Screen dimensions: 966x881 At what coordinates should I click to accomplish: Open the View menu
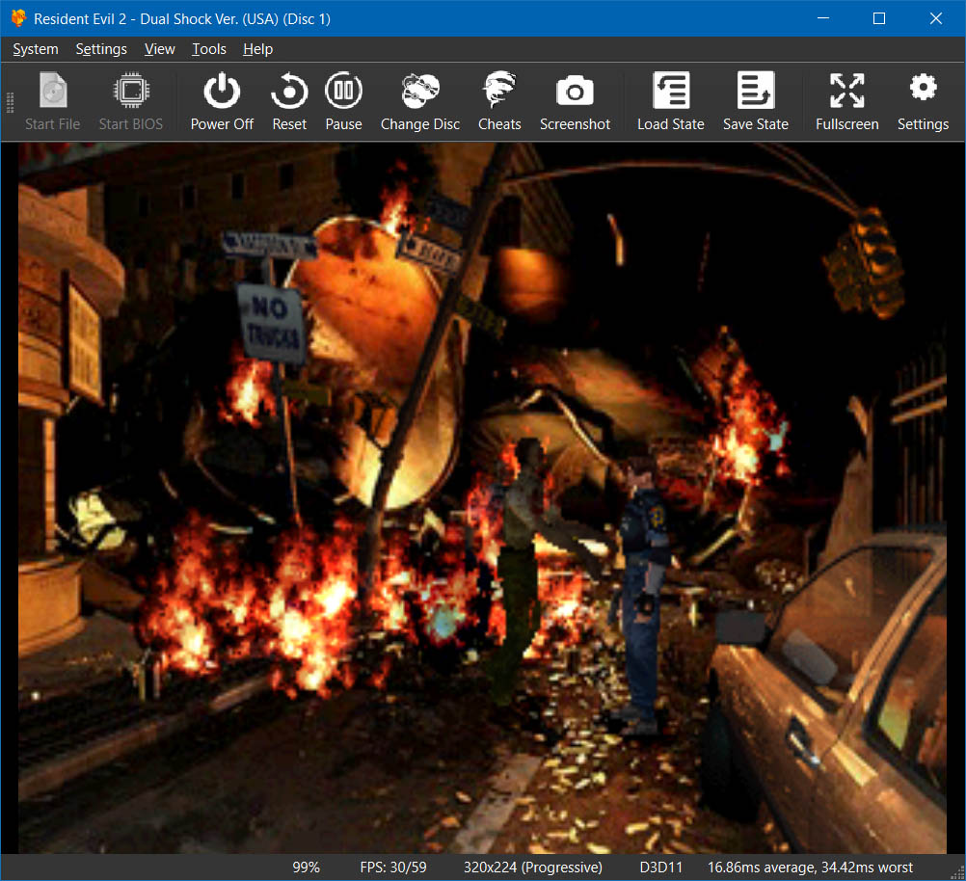pyautogui.click(x=160, y=49)
